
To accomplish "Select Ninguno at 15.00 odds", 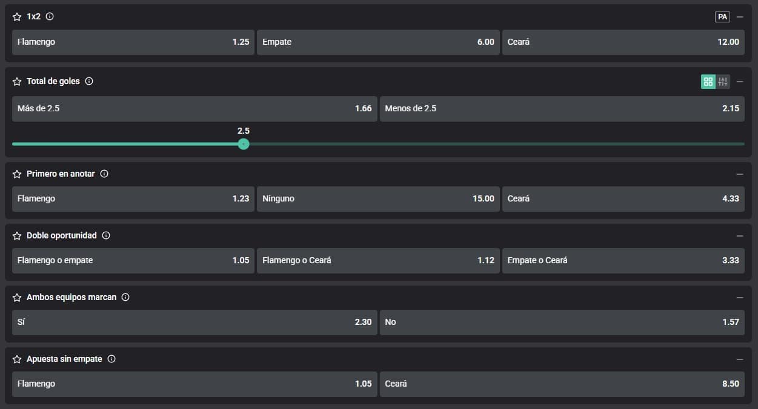I will [378, 199].
